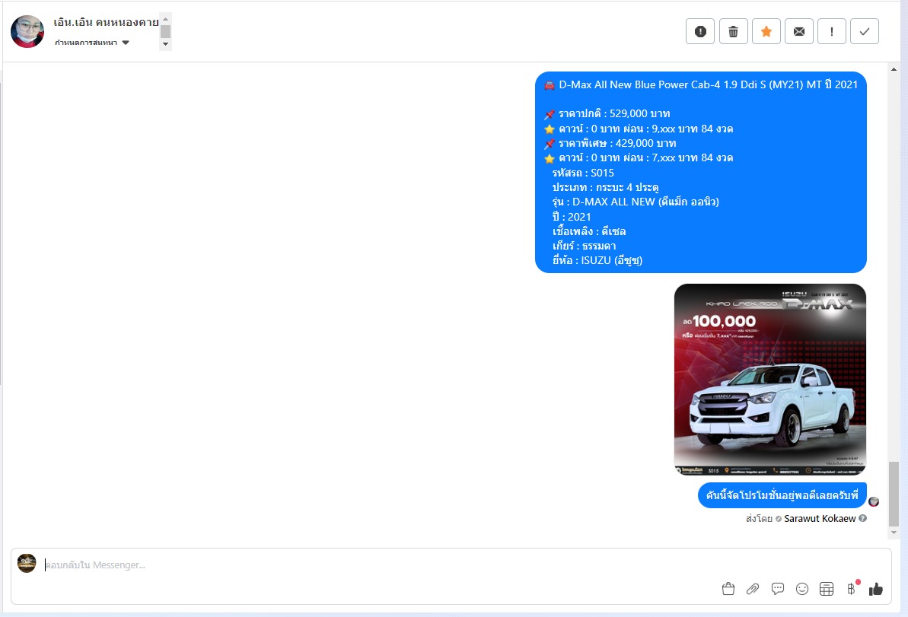Open the conversation assignment dropdown arrow

pos(126,43)
